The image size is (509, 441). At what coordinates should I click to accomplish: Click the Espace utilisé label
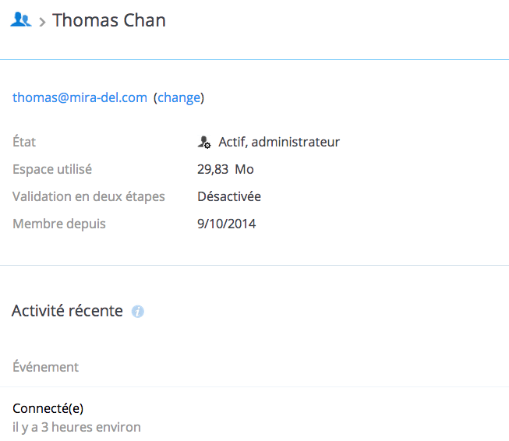[x=52, y=169]
